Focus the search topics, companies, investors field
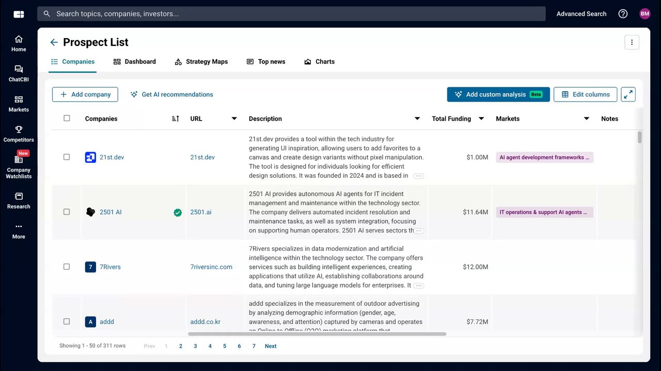Image resolution: width=661 pixels, height=371 pixels. click(x=291, y=14)
